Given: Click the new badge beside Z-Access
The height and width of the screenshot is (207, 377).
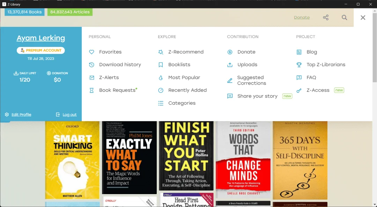Looking at the screenshot, I should (x=339, y=90).
